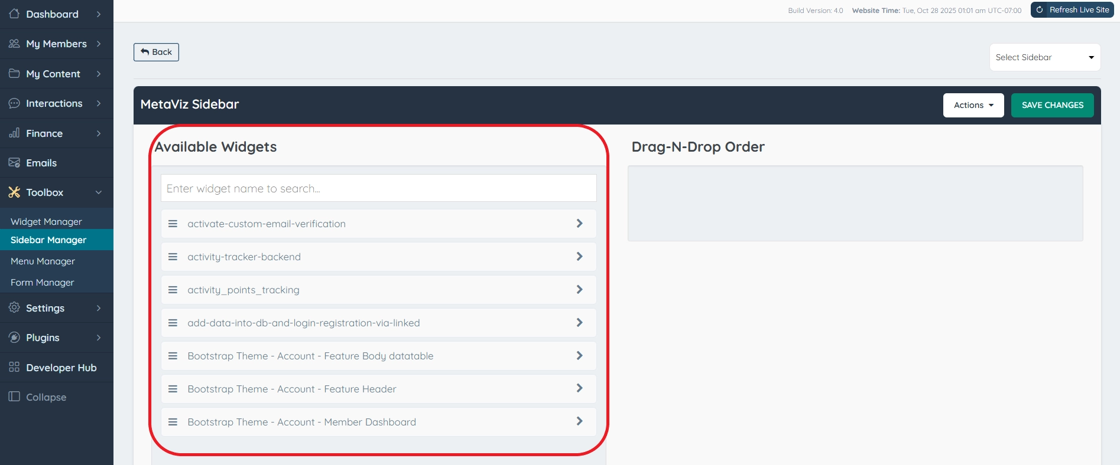The image size is (1120, 465).
Task: Open Widget Manager in Toolbox submenu
Action: (x=46, y=222)
